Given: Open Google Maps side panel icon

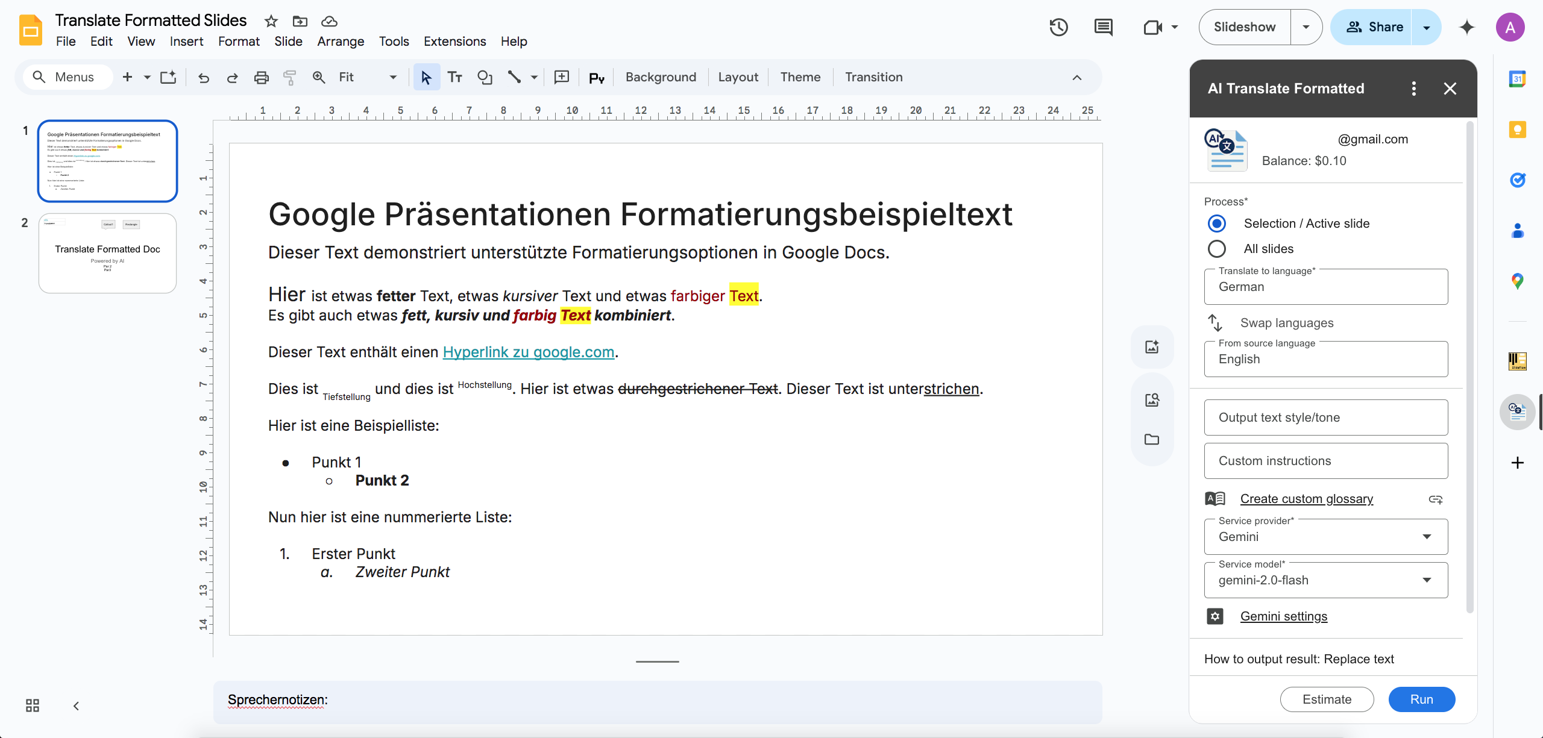Looking at the screenshot, I should (x=1517, y=281).
